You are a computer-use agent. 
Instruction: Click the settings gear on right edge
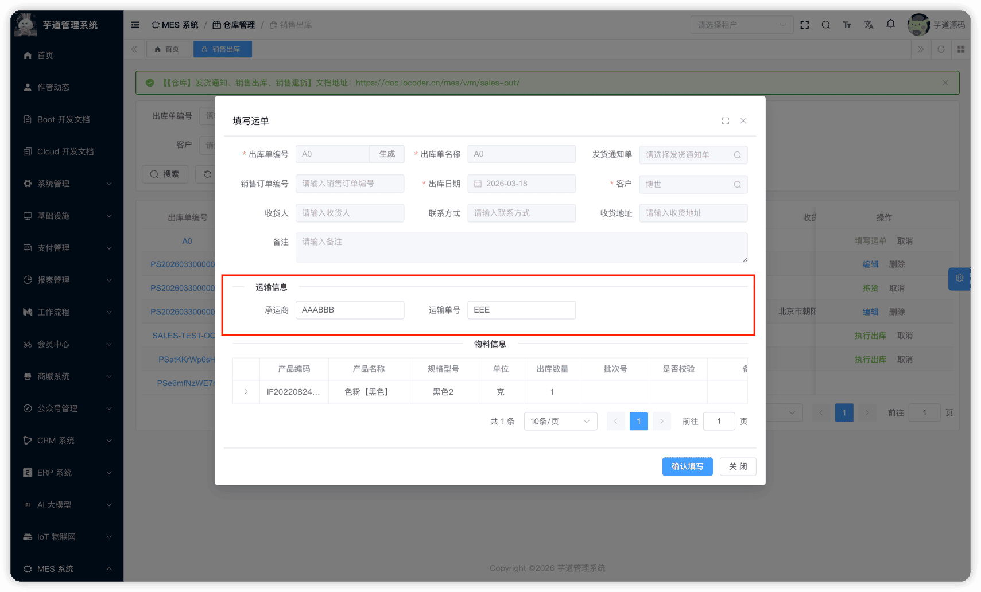(x=959, y=278)
